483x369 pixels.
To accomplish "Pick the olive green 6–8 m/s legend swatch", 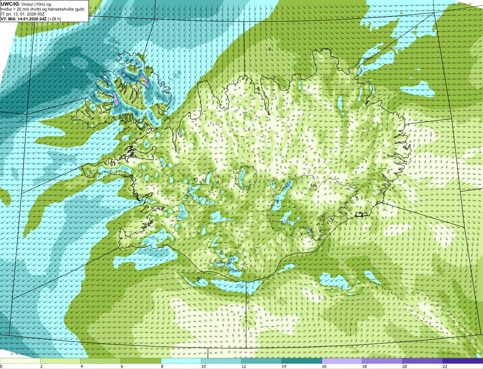I will click(141, 361).
